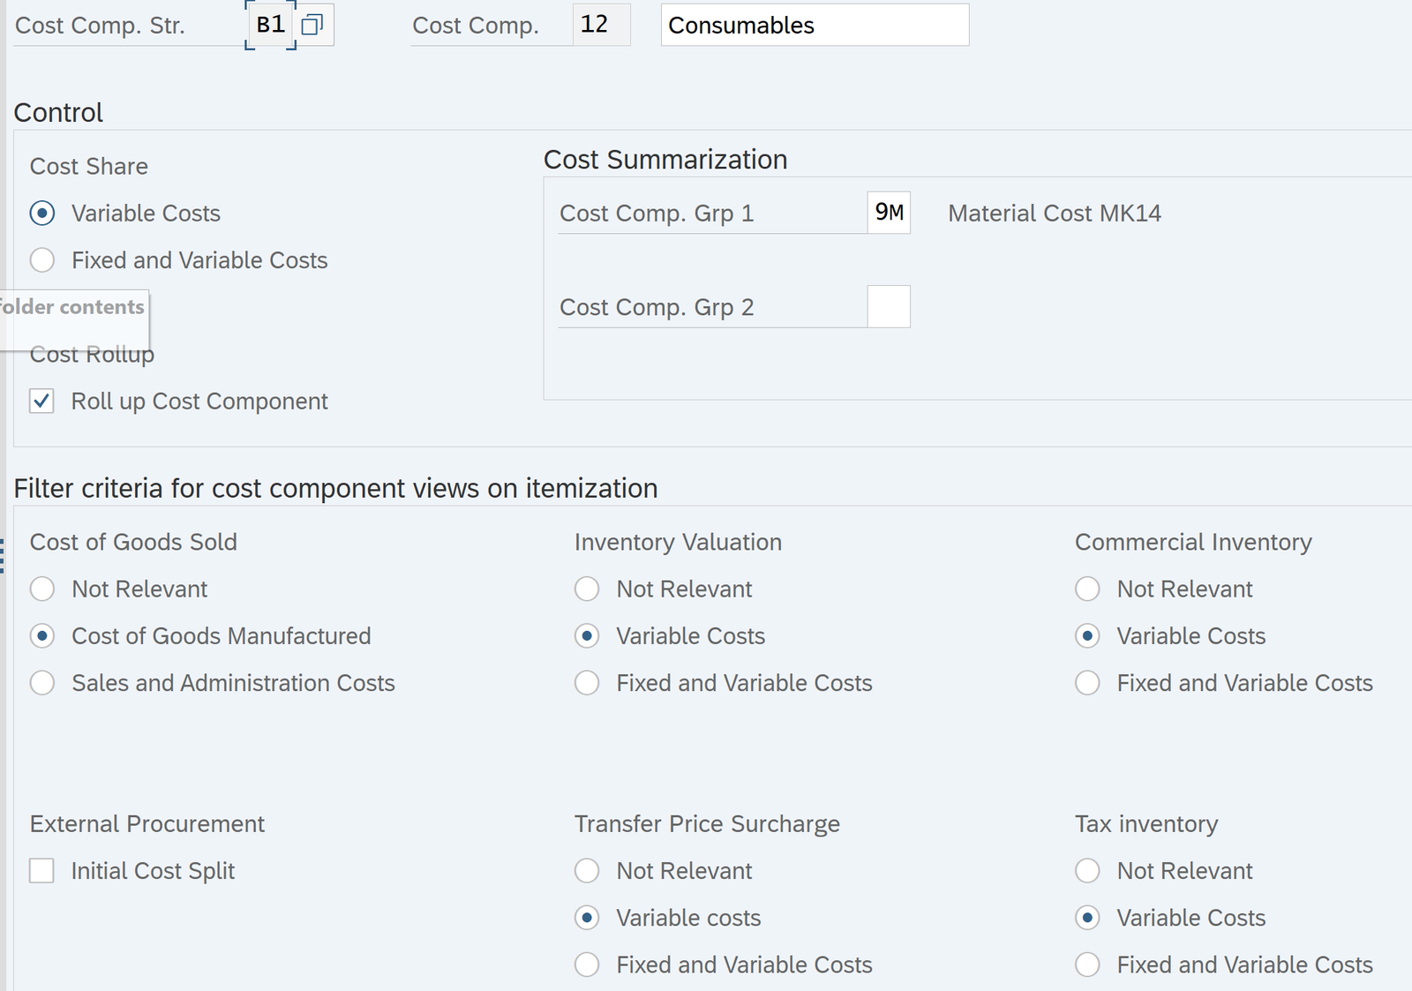
Task: Open value help icon beside Cost Comp. Str.
Action: coord(312,25)
